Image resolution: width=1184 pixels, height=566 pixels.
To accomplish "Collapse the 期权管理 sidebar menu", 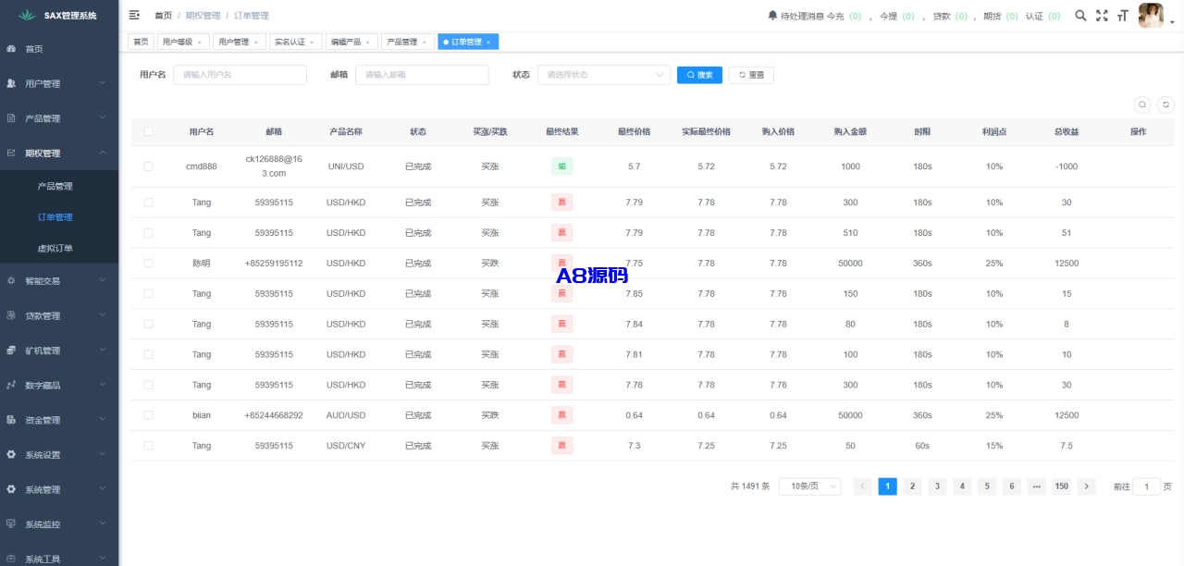I will pos(59,154).
